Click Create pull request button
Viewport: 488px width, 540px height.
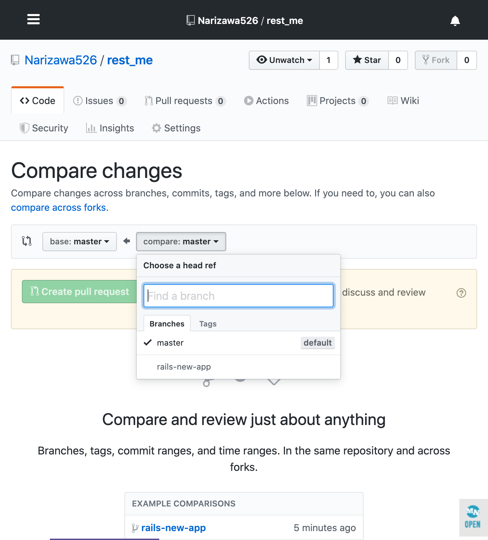pos(80,292)
